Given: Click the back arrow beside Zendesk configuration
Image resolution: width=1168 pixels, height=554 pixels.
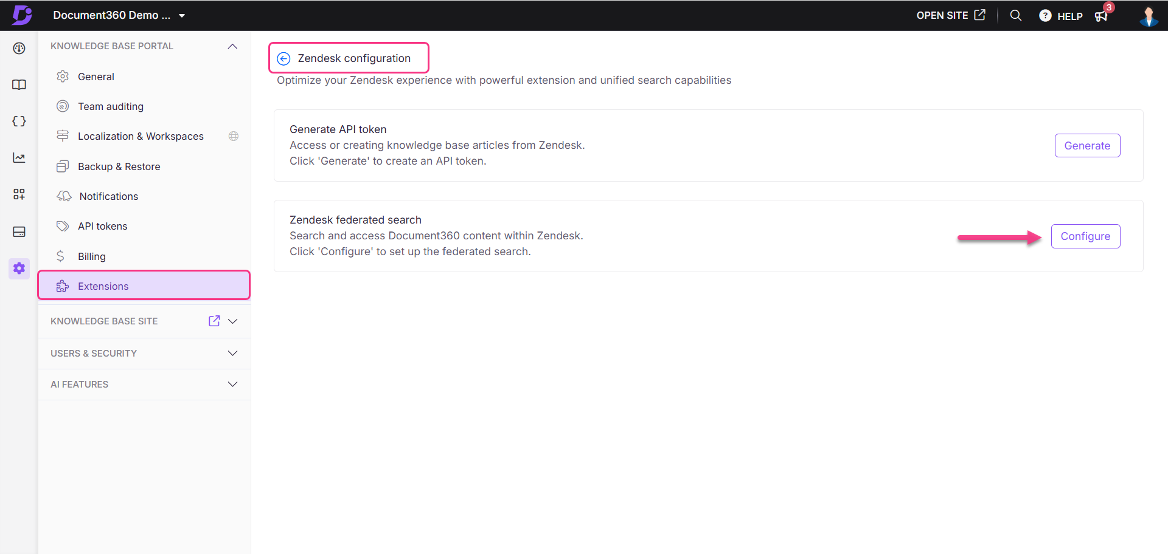Looking at the screenshot, I should point(283,58).
